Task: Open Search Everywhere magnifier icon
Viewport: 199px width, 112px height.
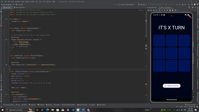Action: point(192,4)
